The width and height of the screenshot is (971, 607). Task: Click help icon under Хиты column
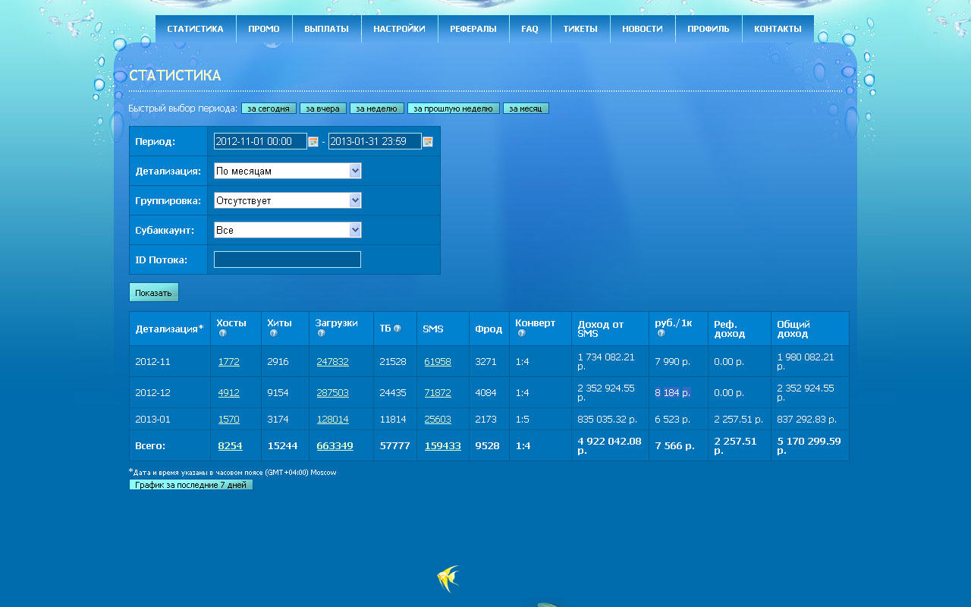tap(273, 333)
